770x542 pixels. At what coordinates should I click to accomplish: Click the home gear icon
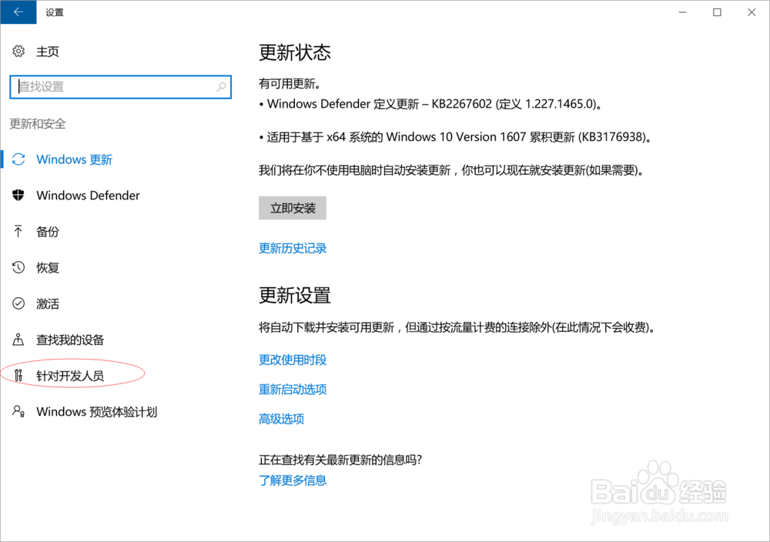(x=18, y=51)
